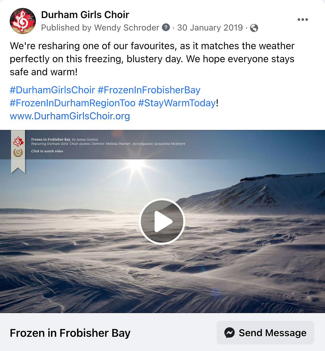Open the #StayWarmToday hashtag
Viewport: 325px width, 351px height.
[x=177, y=103]
